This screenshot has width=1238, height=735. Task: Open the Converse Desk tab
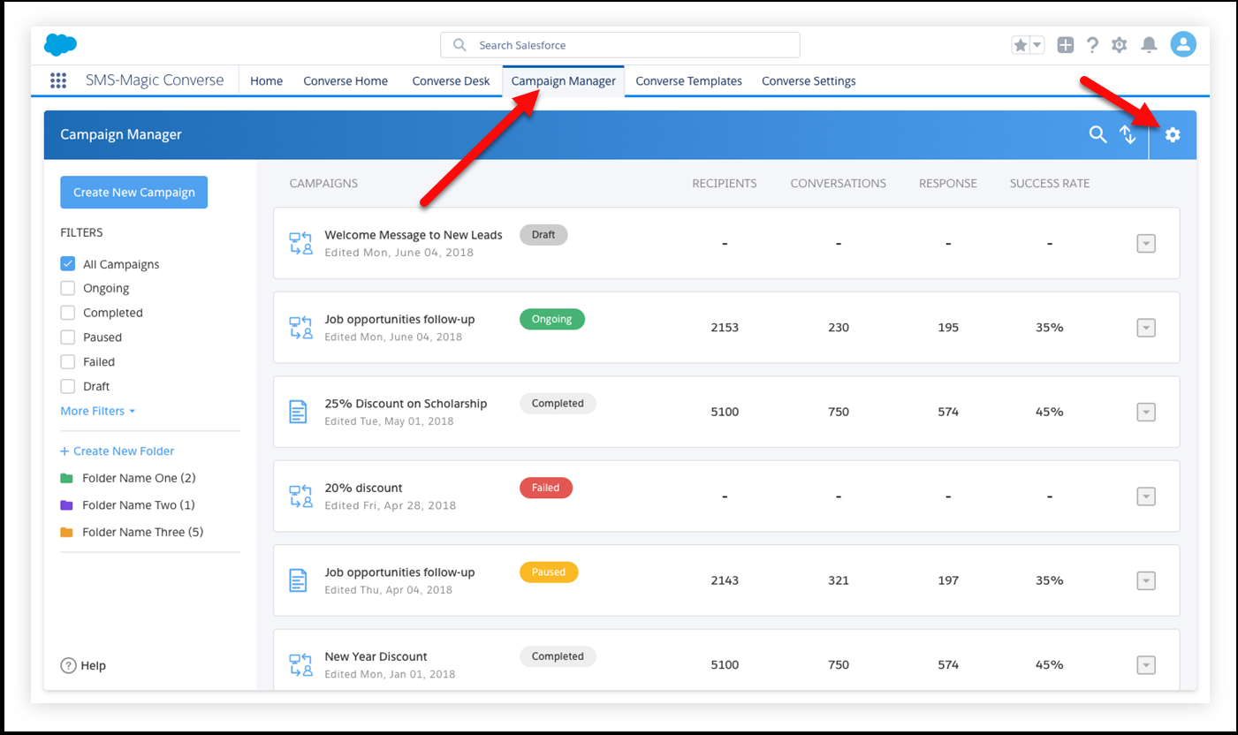pyautogui.click(x=451, y=80)
